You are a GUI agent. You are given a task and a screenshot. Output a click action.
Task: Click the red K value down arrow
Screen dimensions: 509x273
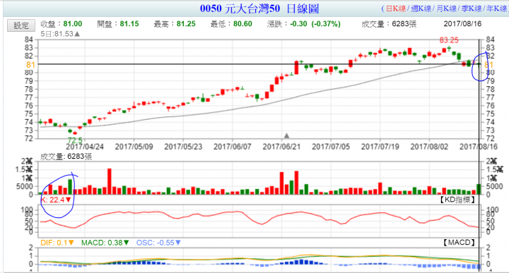(68, 200)
